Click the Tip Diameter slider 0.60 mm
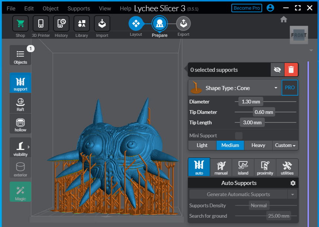 click(x=264, y=112)
